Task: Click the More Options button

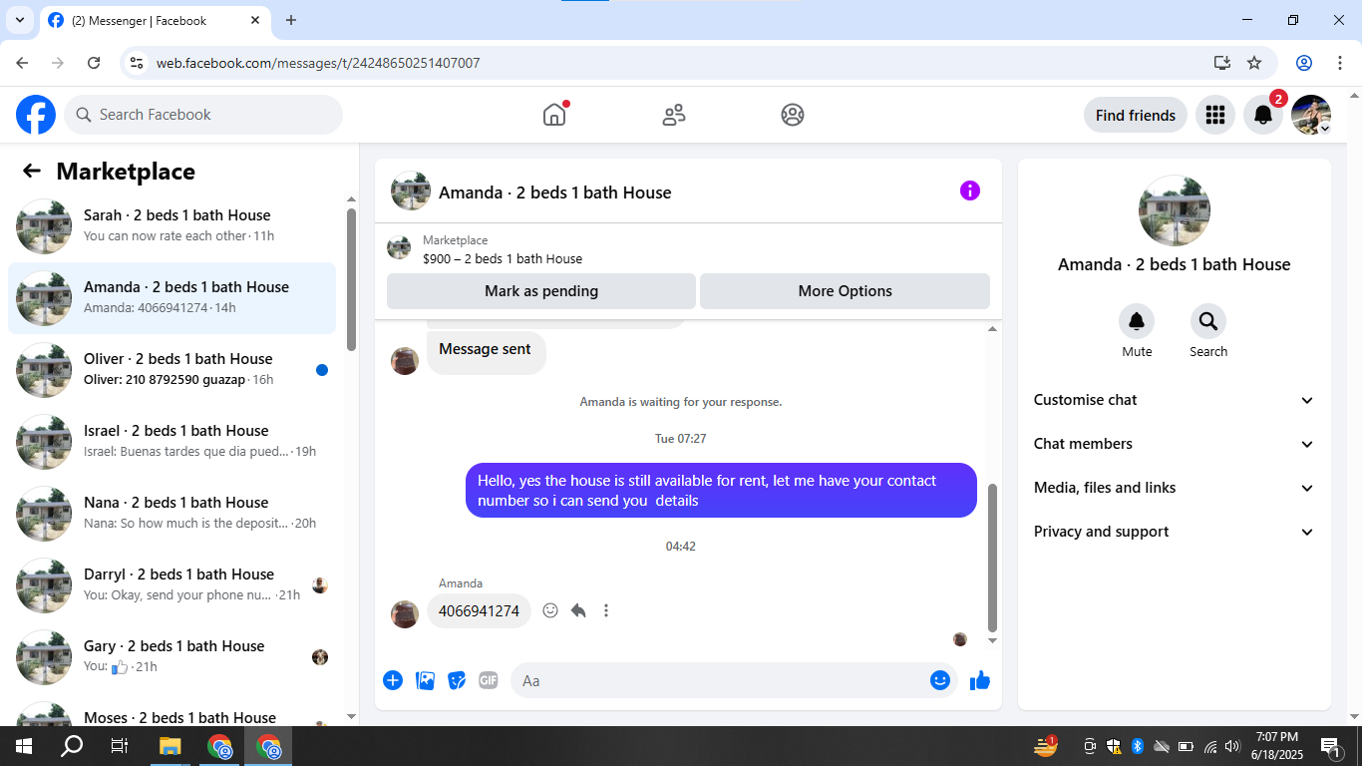Action: point(846,291)
